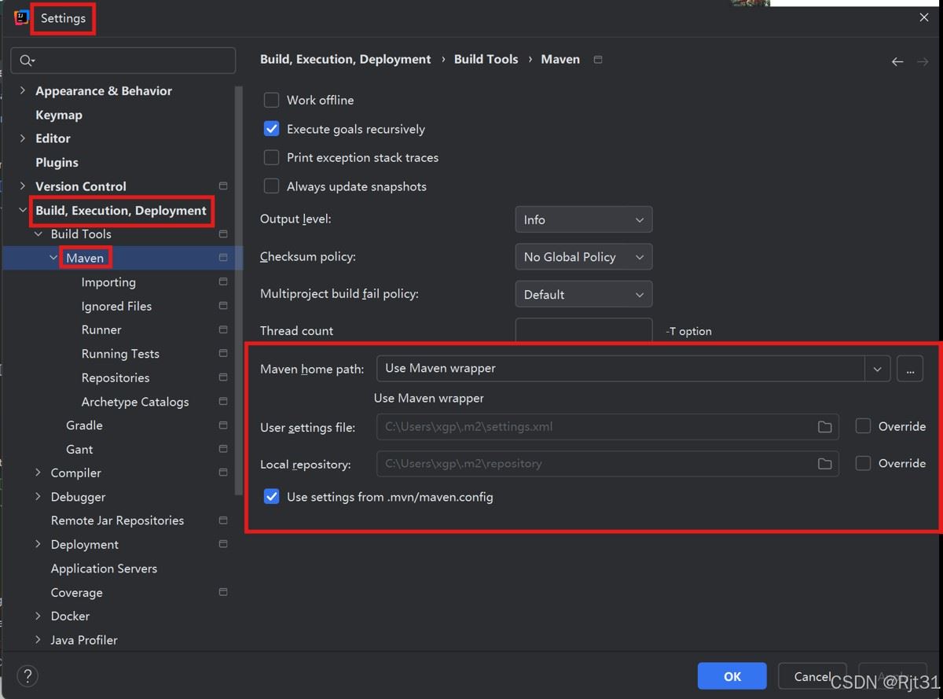The image size is (943, 699).
Task: Open the Checksum policy dropdown
Action: [583, 257]
